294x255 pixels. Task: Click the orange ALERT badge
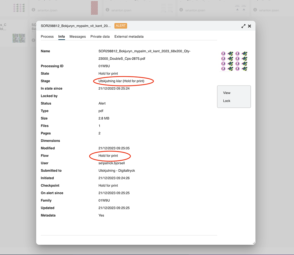[121, 26]
